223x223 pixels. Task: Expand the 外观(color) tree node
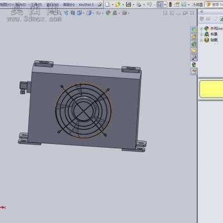point(201,28)
